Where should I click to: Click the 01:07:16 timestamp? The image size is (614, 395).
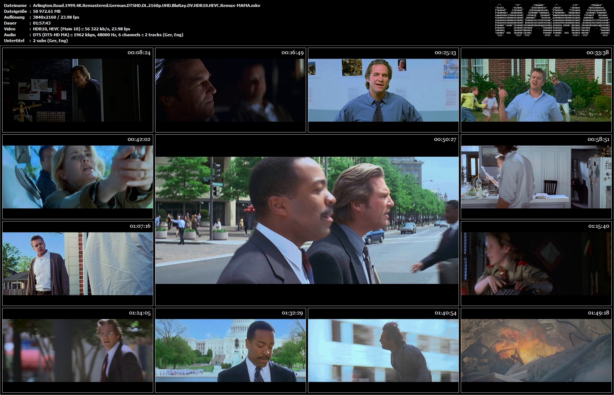[x=140, y=226]
